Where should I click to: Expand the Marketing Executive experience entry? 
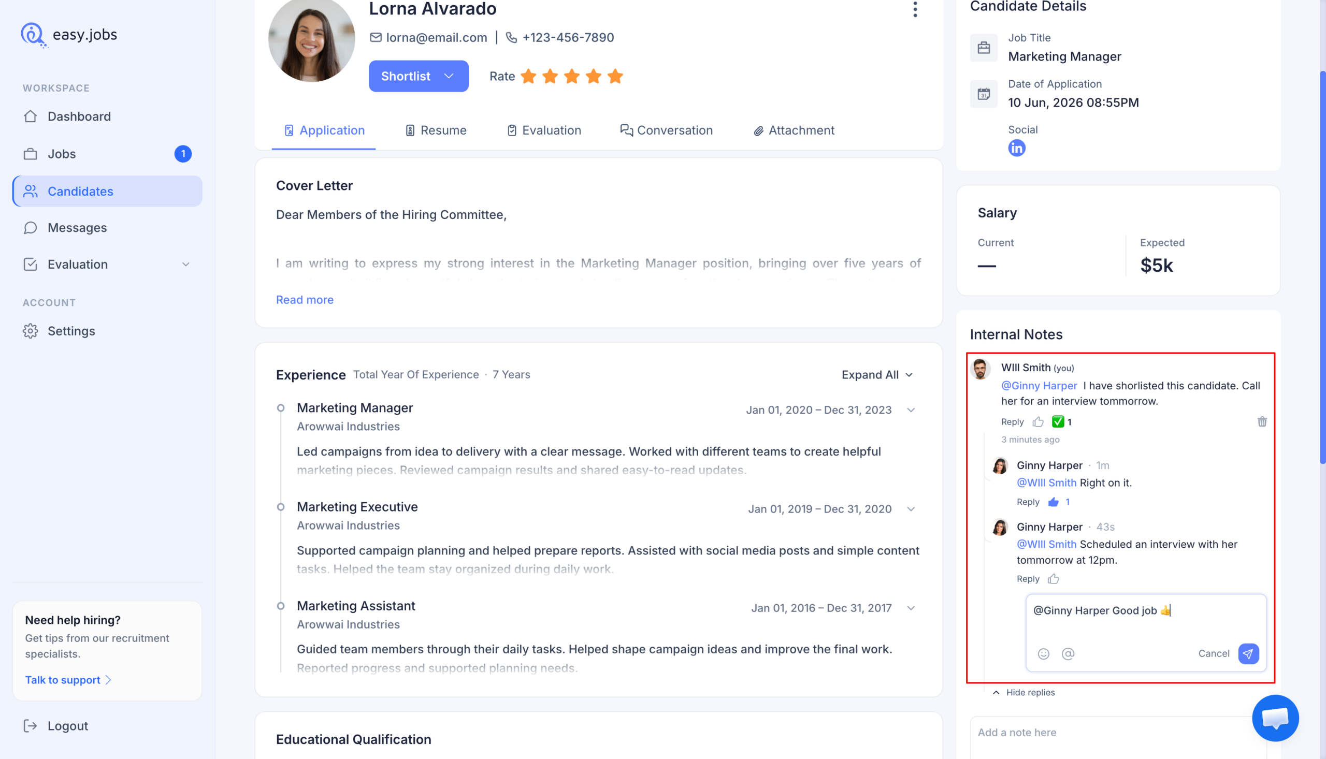click(x=911, y=509)
